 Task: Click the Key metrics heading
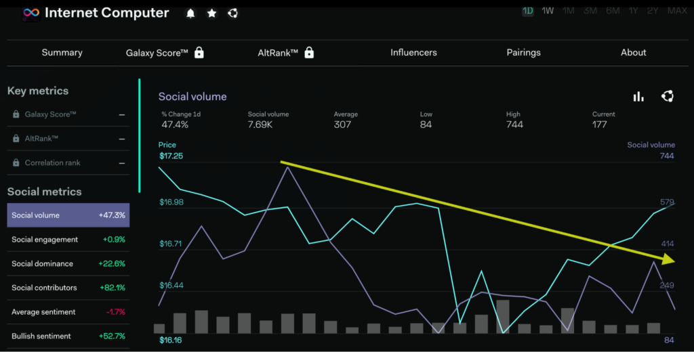click(x=38, y=91)
